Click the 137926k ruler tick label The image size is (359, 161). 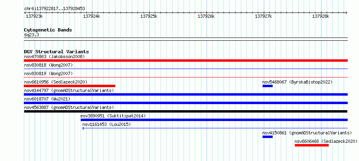coord(206,16)
